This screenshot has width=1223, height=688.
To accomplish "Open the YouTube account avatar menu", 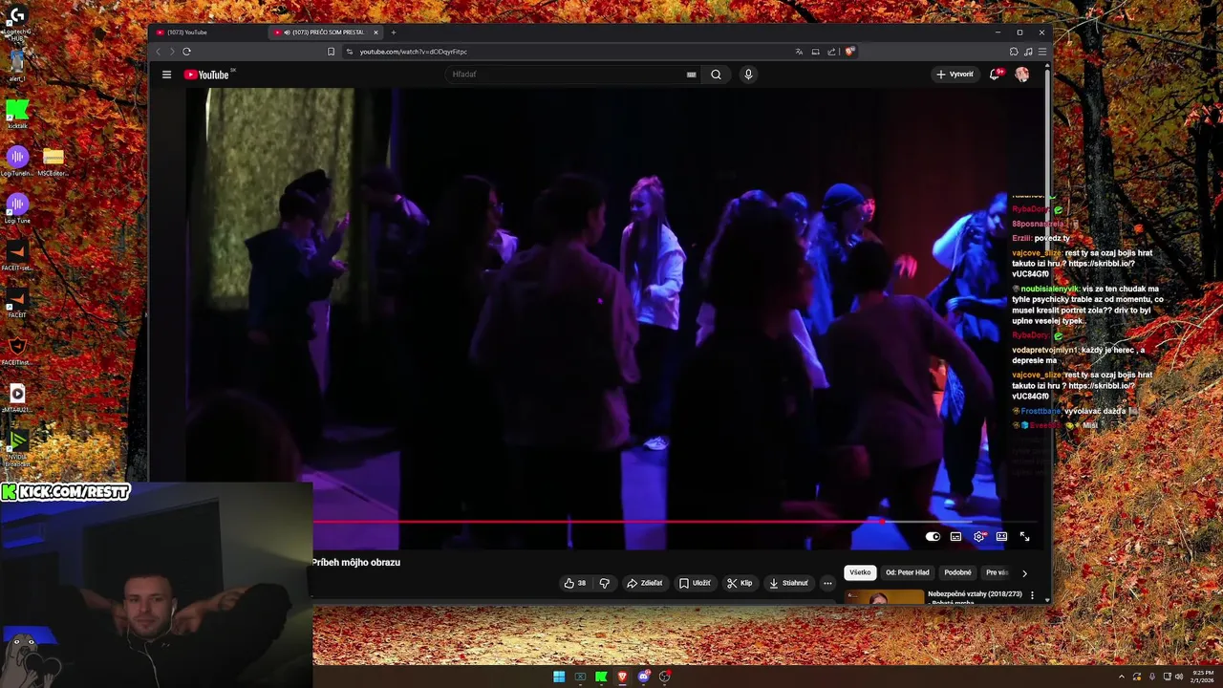I will pos(1021,75).
